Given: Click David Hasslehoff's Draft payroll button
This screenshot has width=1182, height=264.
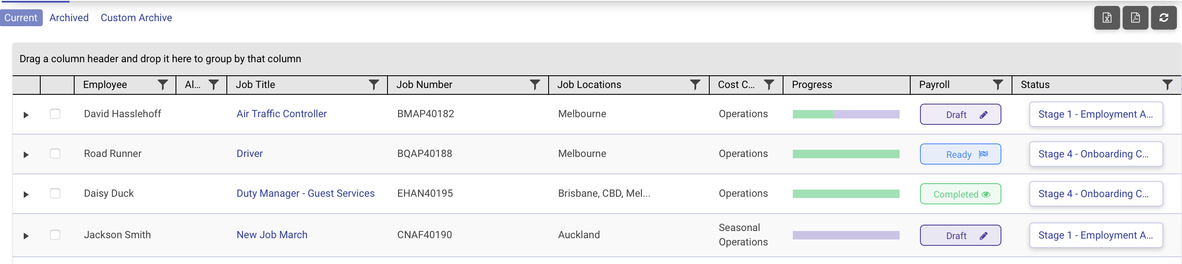Looking at the screenshot, I should point(960,114).
